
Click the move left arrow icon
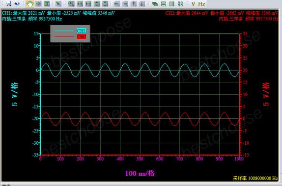tap(116, 3)
